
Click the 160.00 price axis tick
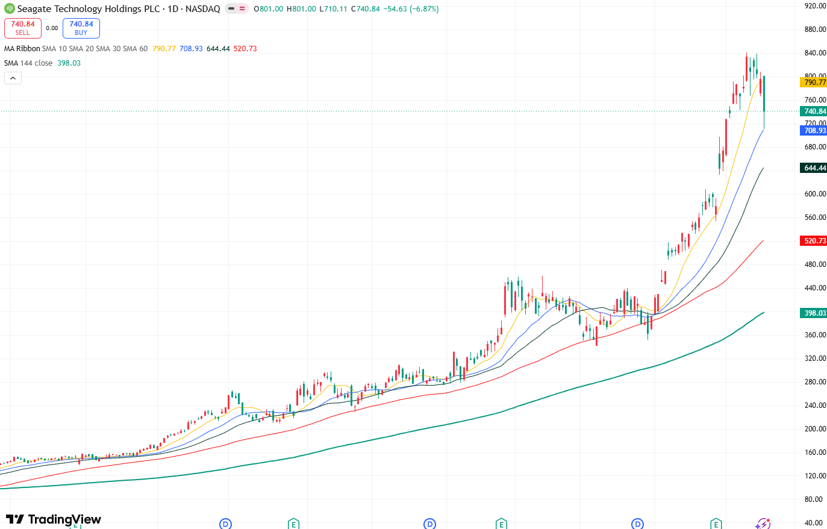coord(815,452)
